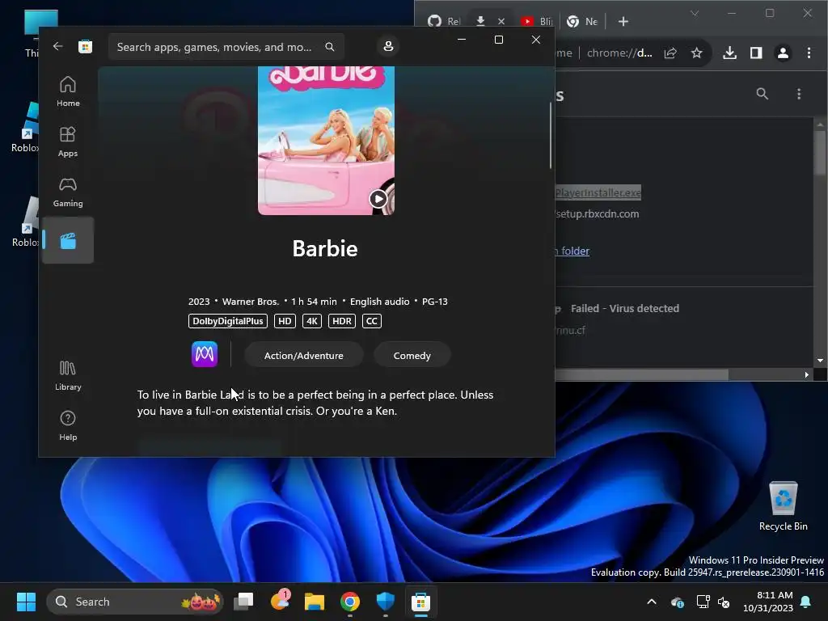
Task: Click the Store page vertical scrollbar
Action: coord(550,135)
